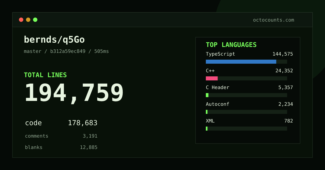Click the C Header green progress bar
Image resolution: width=325 pixels, height=170 pixels.
point(207,95)
